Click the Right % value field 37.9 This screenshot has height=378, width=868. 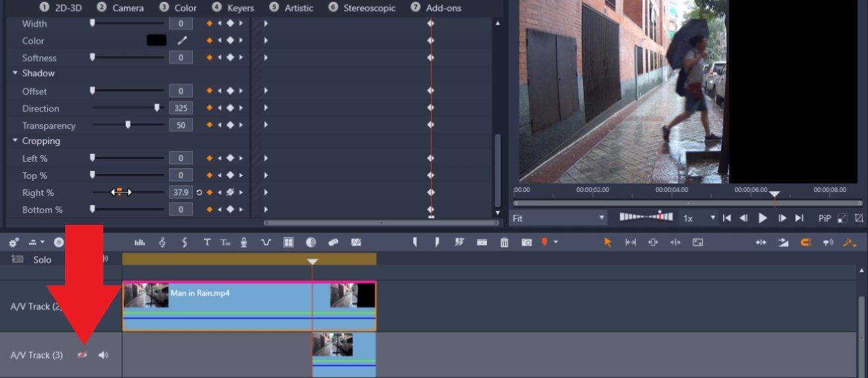[180, 193]
